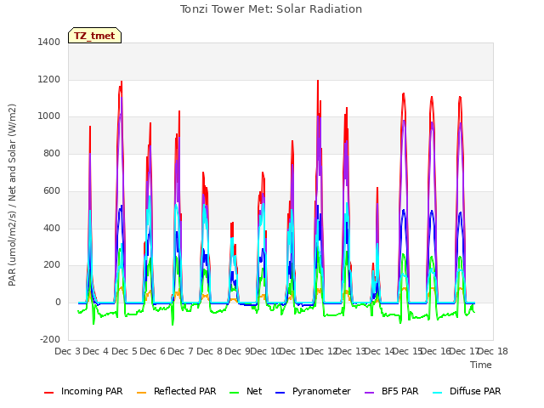The image size is (544, 408).
Task: Click the Pyranometer legend label
Action: tap(321, 391)
